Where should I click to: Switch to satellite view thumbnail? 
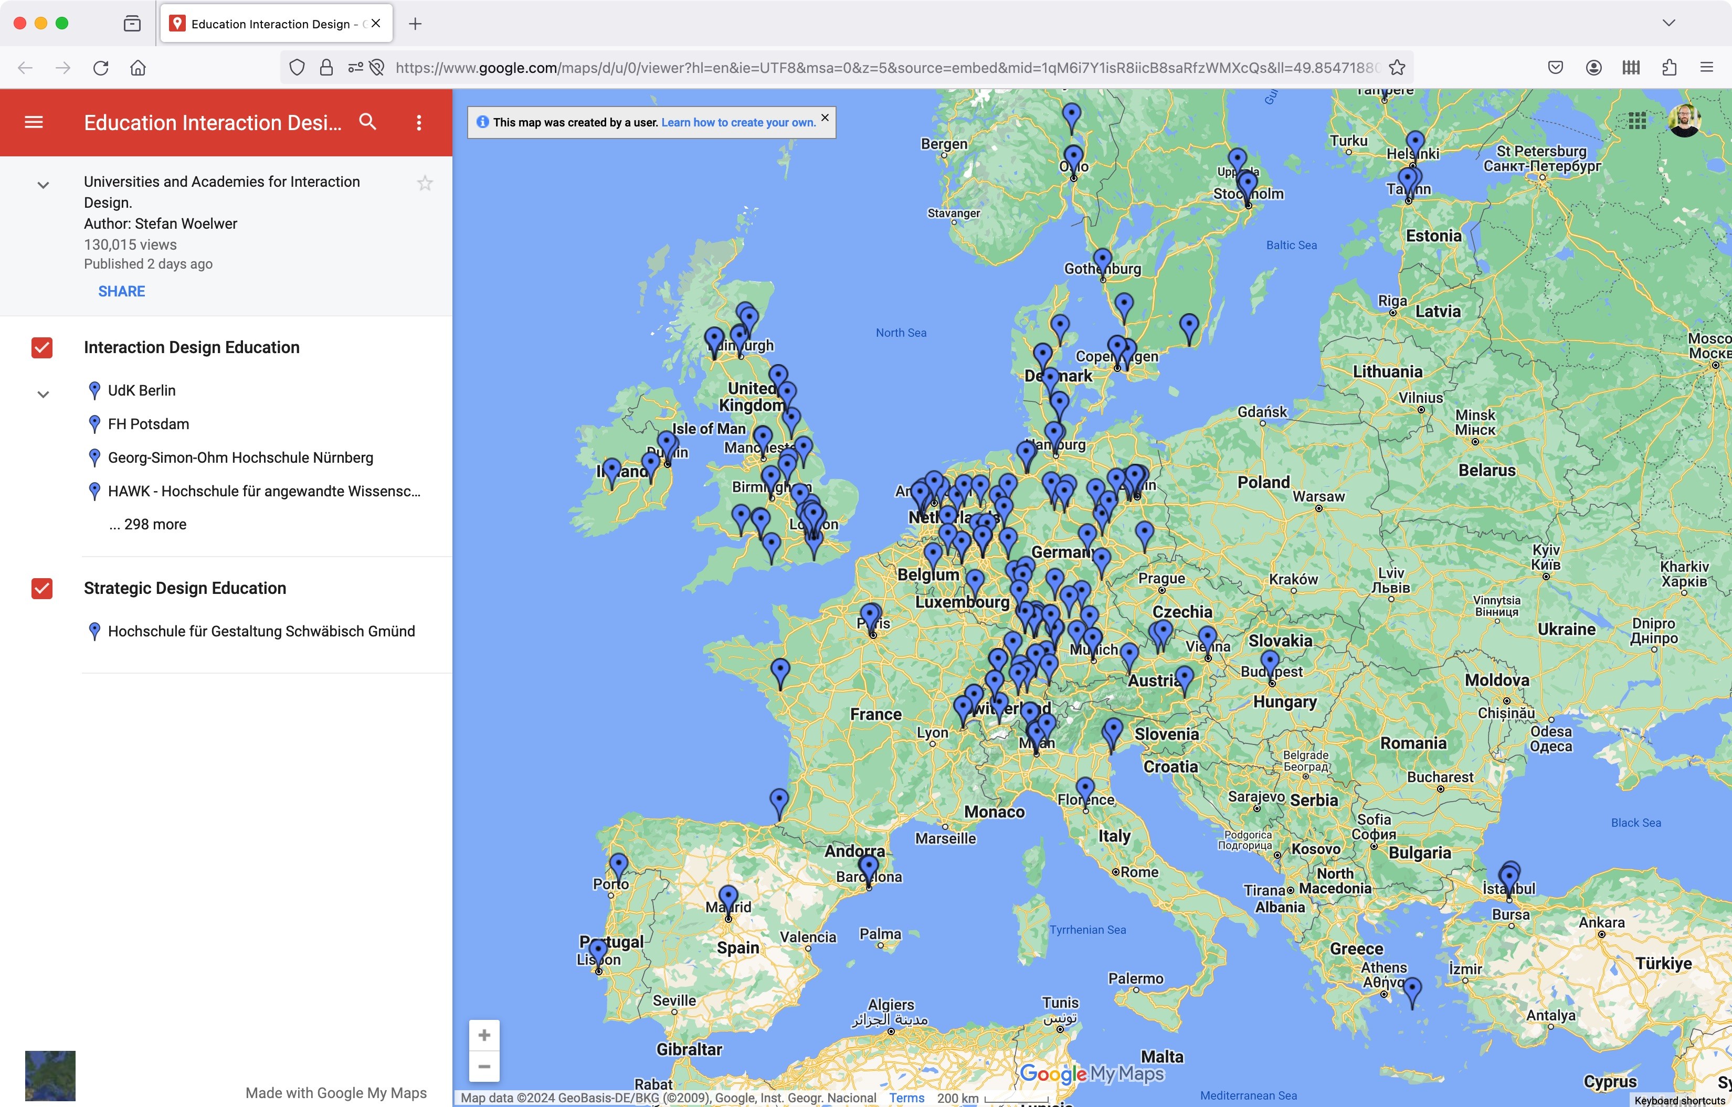click(50, 1076)
